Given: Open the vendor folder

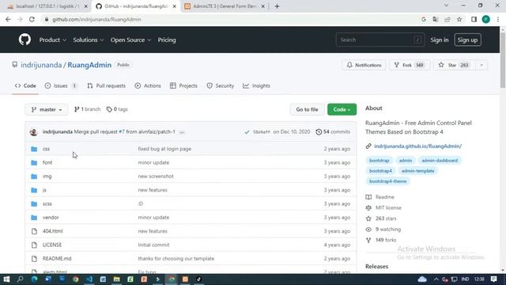Looking at the screenshot, I should click(51, 218).
